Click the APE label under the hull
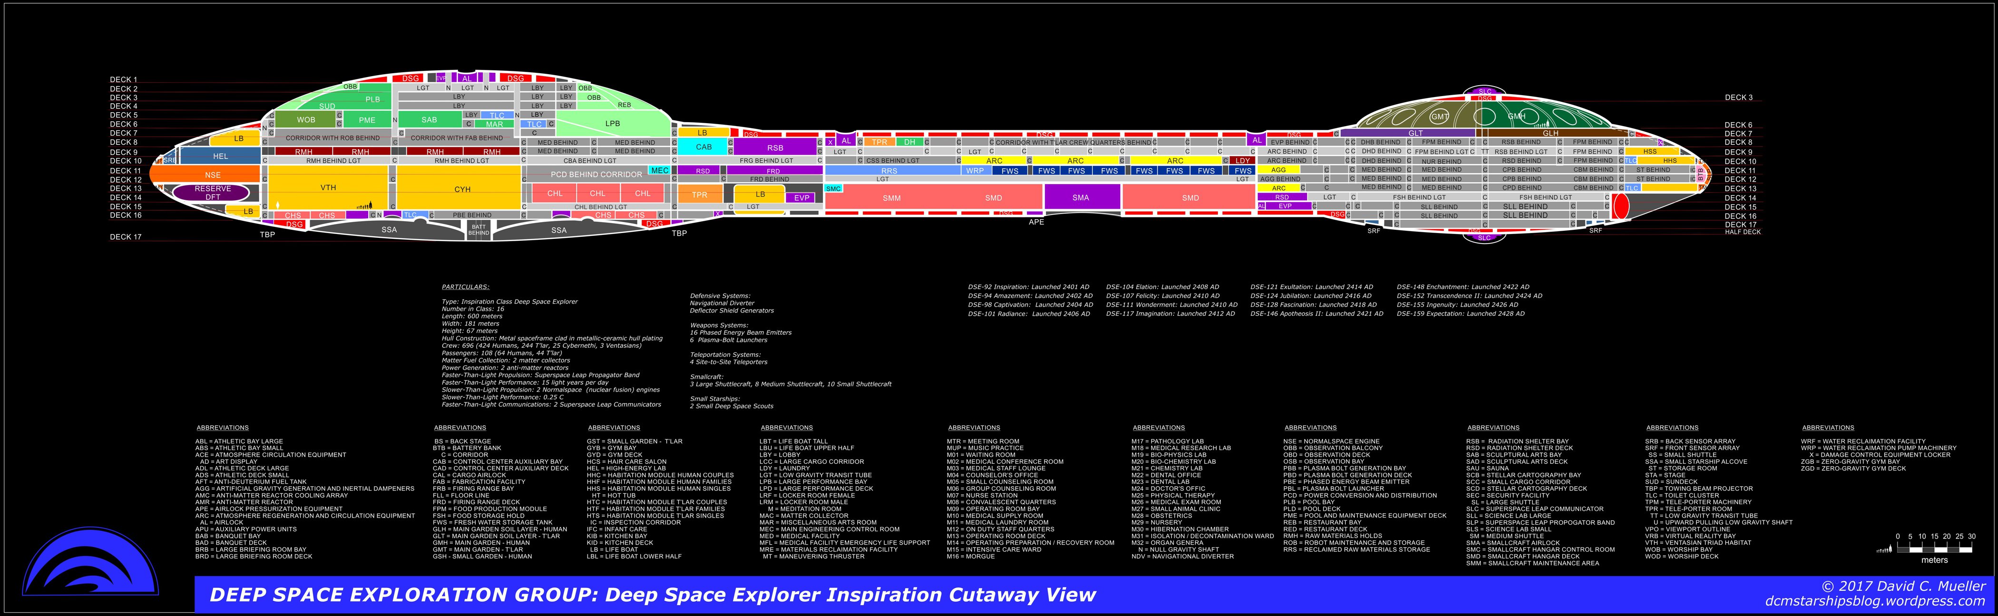Screen dimensions: 1998x616 [1036, 222]
